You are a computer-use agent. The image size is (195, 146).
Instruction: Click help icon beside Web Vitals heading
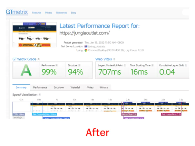point(113,59)
